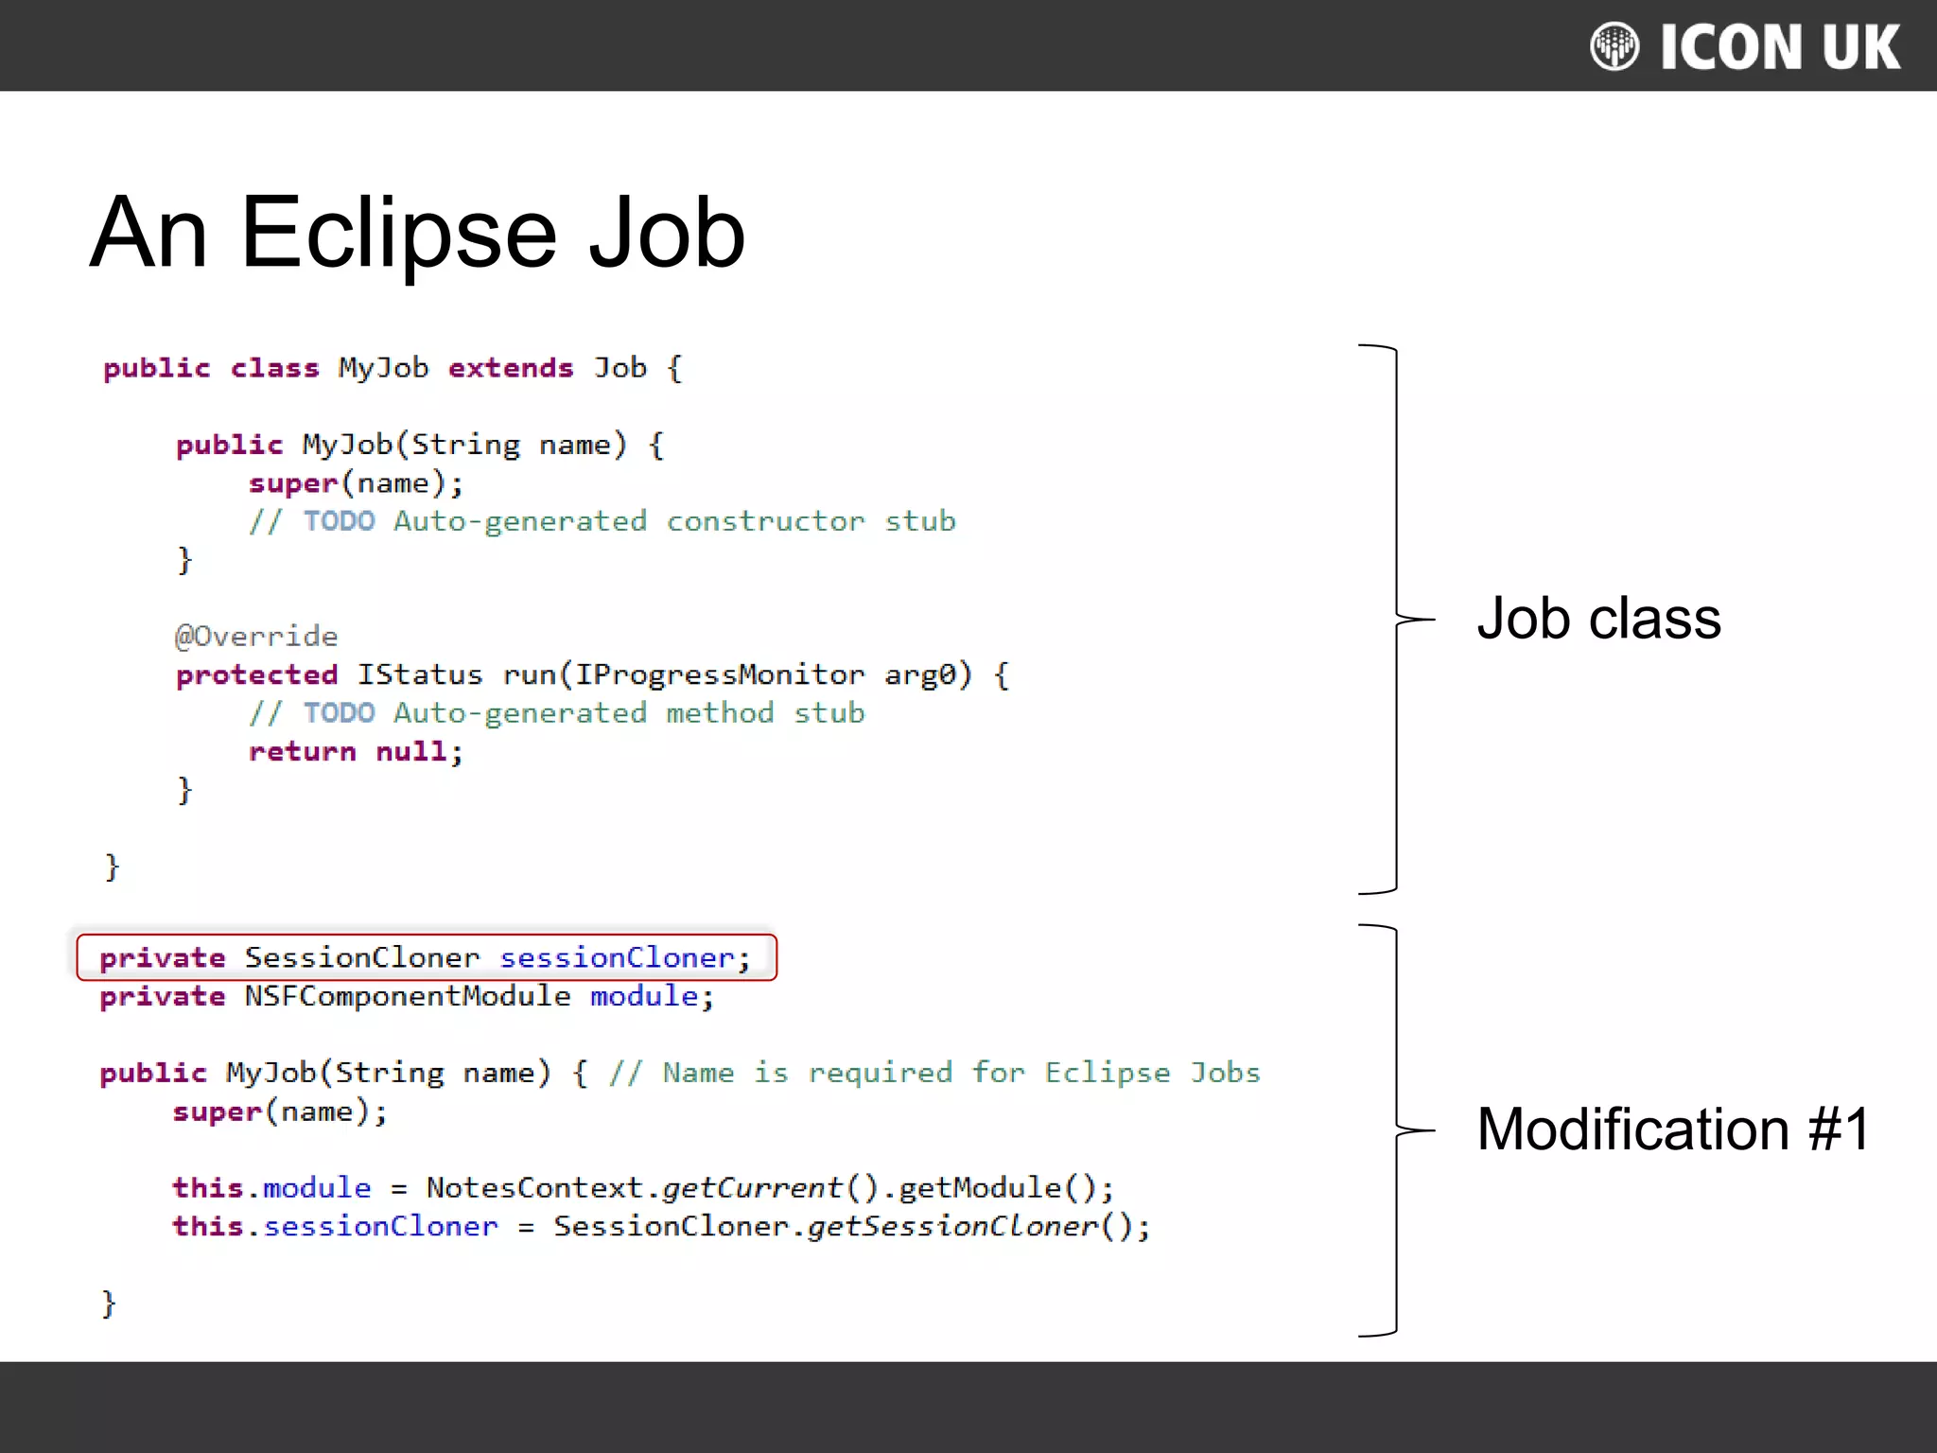The width and height of the screenshot is (1937, 1453).
Task: Click the second 'public MyJob(String name) {' constructor
Action: (x=344, y=1073)
